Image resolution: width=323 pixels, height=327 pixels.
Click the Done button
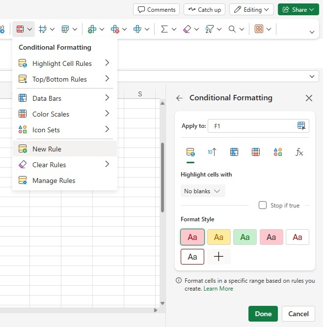point(263,314)
